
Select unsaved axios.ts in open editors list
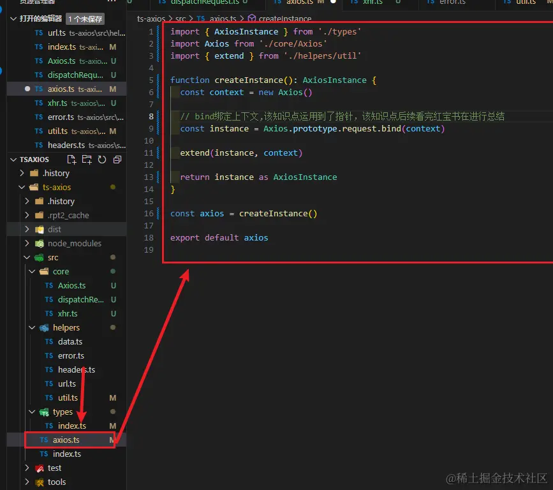tap(67, 89)
